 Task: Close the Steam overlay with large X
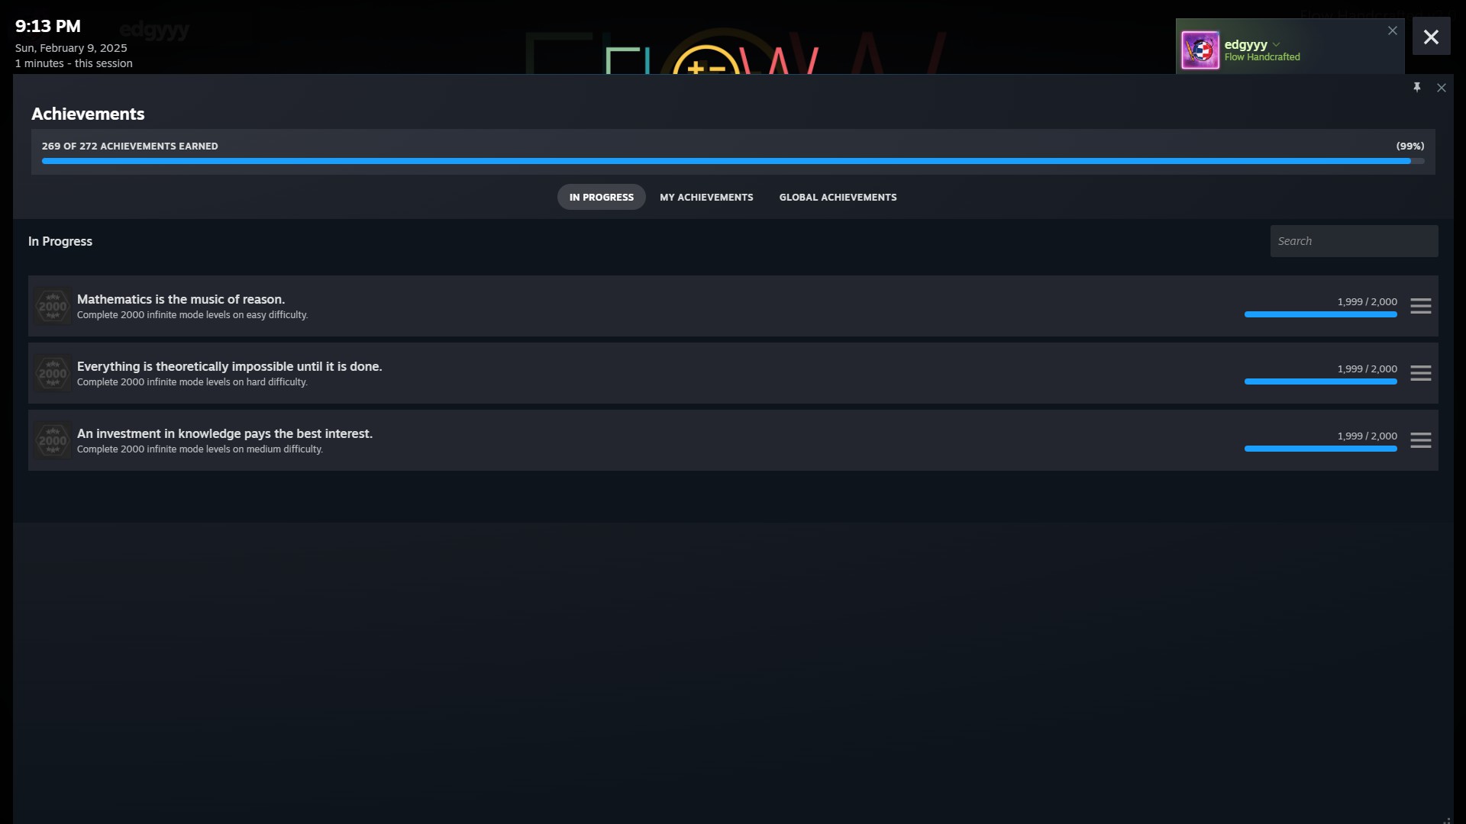1431,37
